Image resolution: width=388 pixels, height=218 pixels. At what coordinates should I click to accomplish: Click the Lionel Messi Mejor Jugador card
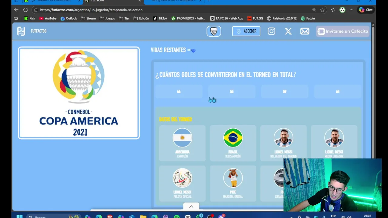point(334,143)
